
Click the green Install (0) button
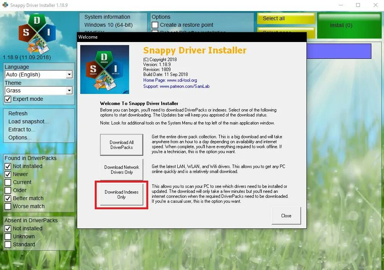pyautogui.click(x=350, y=26)
